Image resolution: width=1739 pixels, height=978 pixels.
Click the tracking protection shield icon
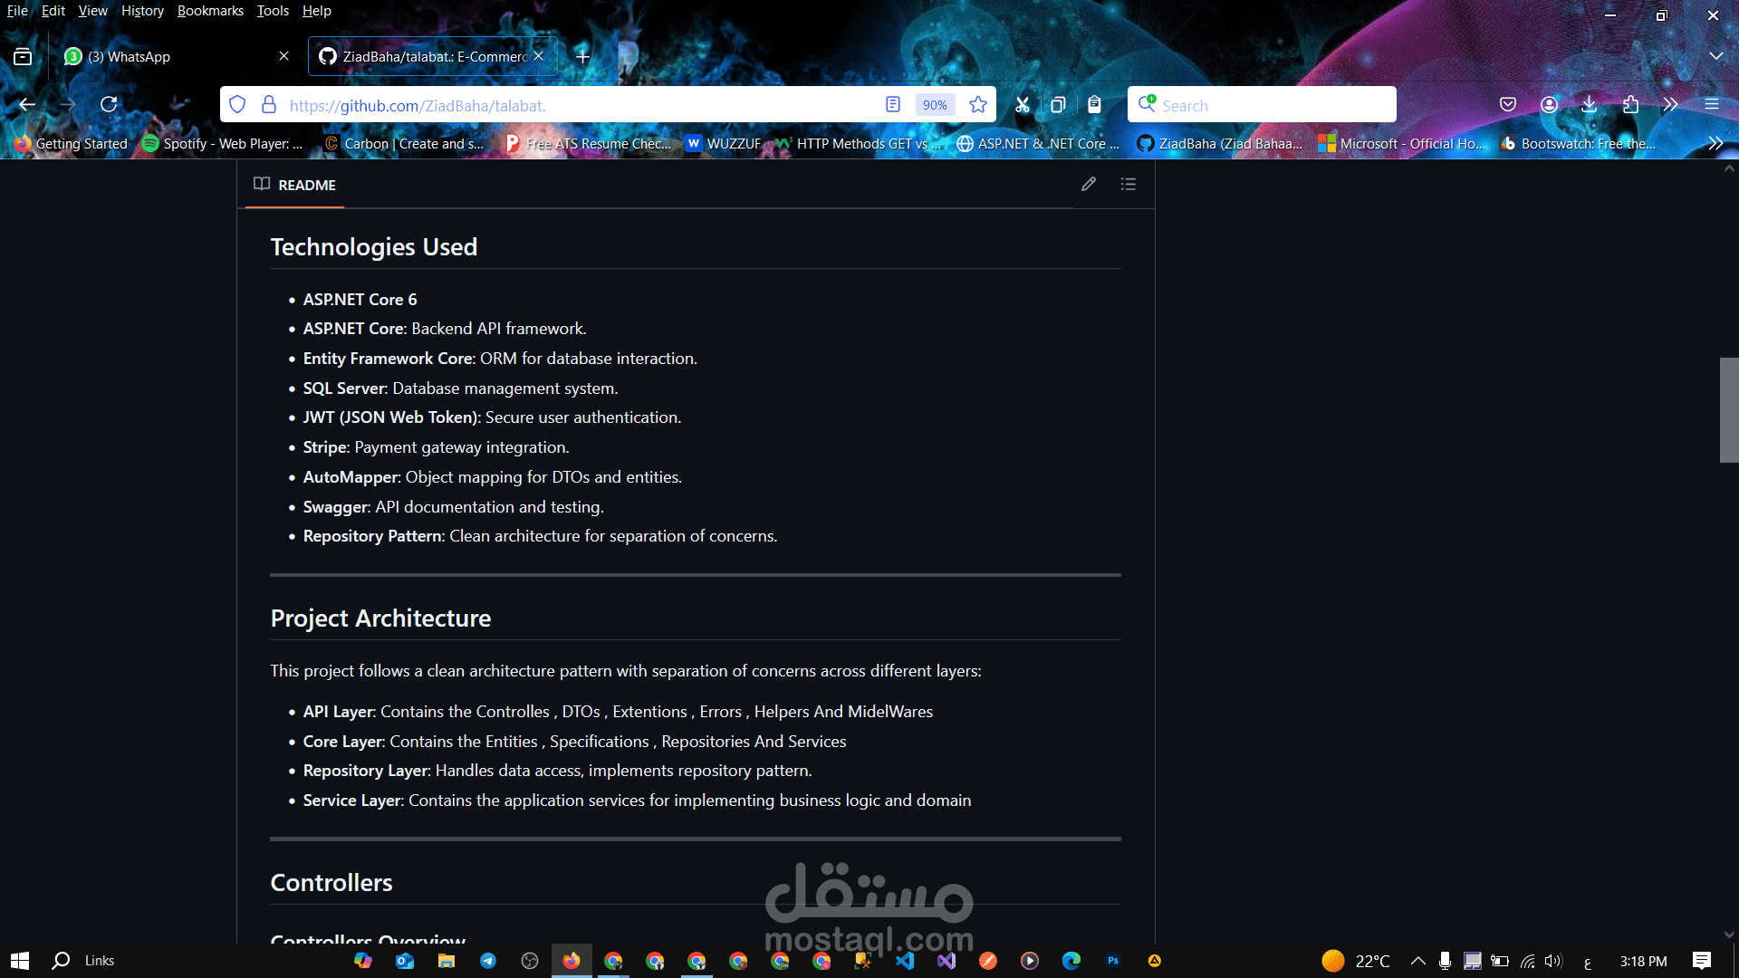(237, 105)
